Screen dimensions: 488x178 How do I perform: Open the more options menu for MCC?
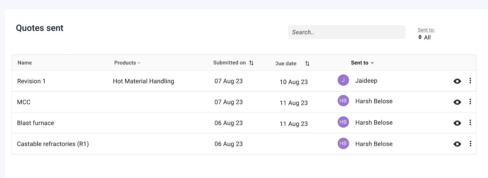click(x=470, y=102)
